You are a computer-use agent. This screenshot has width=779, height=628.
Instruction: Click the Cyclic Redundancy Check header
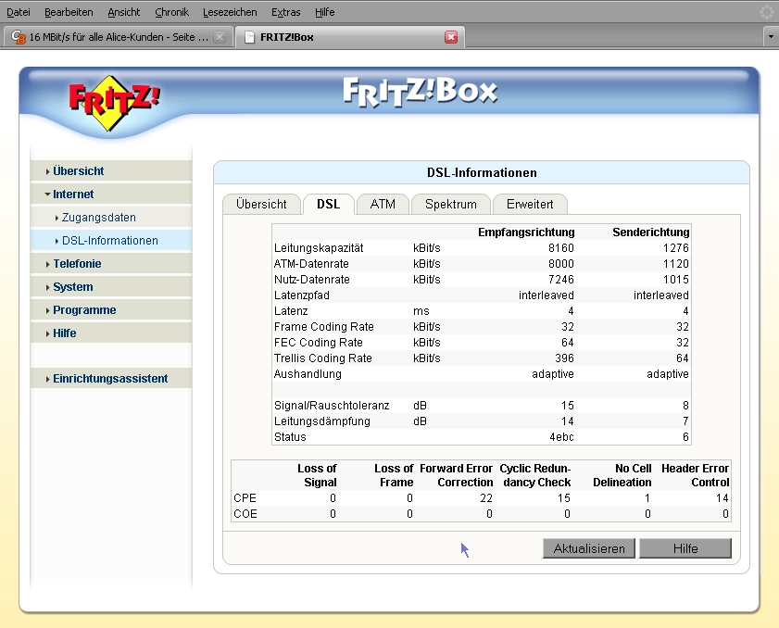[x=535, y=475]
